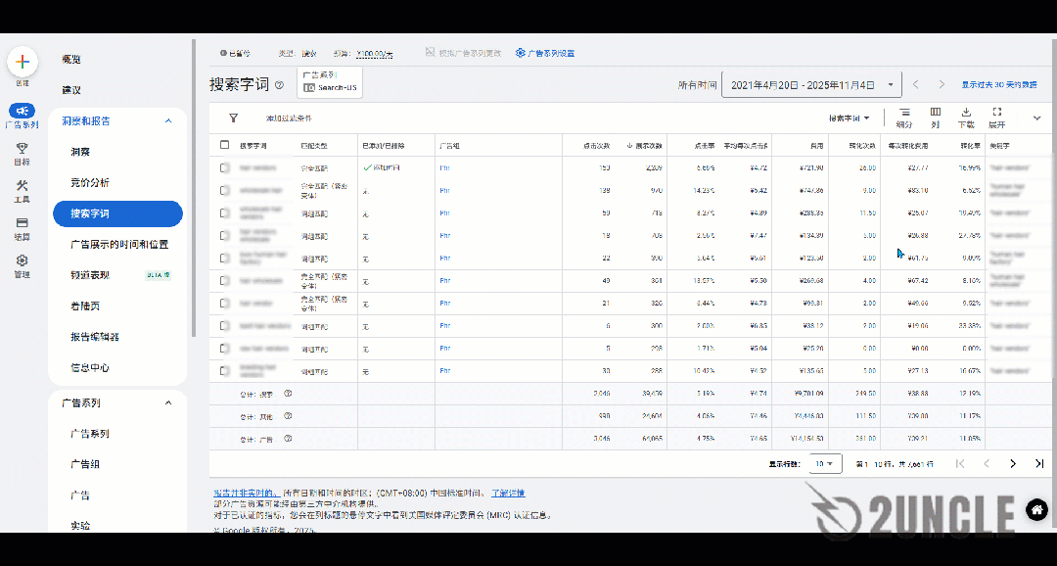1057x566 pixels.
Task: Click the 下载 download icon
Action: (x=965, y=118)
